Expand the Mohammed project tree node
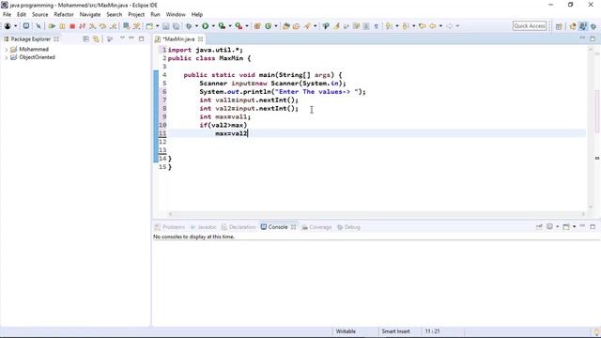Screen dimensions: 601x338 coord(7,50)
